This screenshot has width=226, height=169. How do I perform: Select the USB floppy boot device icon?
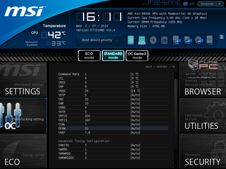point(187,40)
